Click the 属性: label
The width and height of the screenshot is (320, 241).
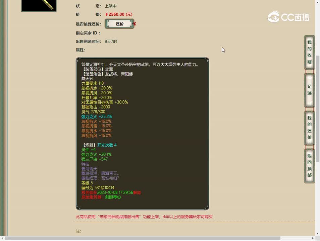pyautogui.click(x=81, y=50)
